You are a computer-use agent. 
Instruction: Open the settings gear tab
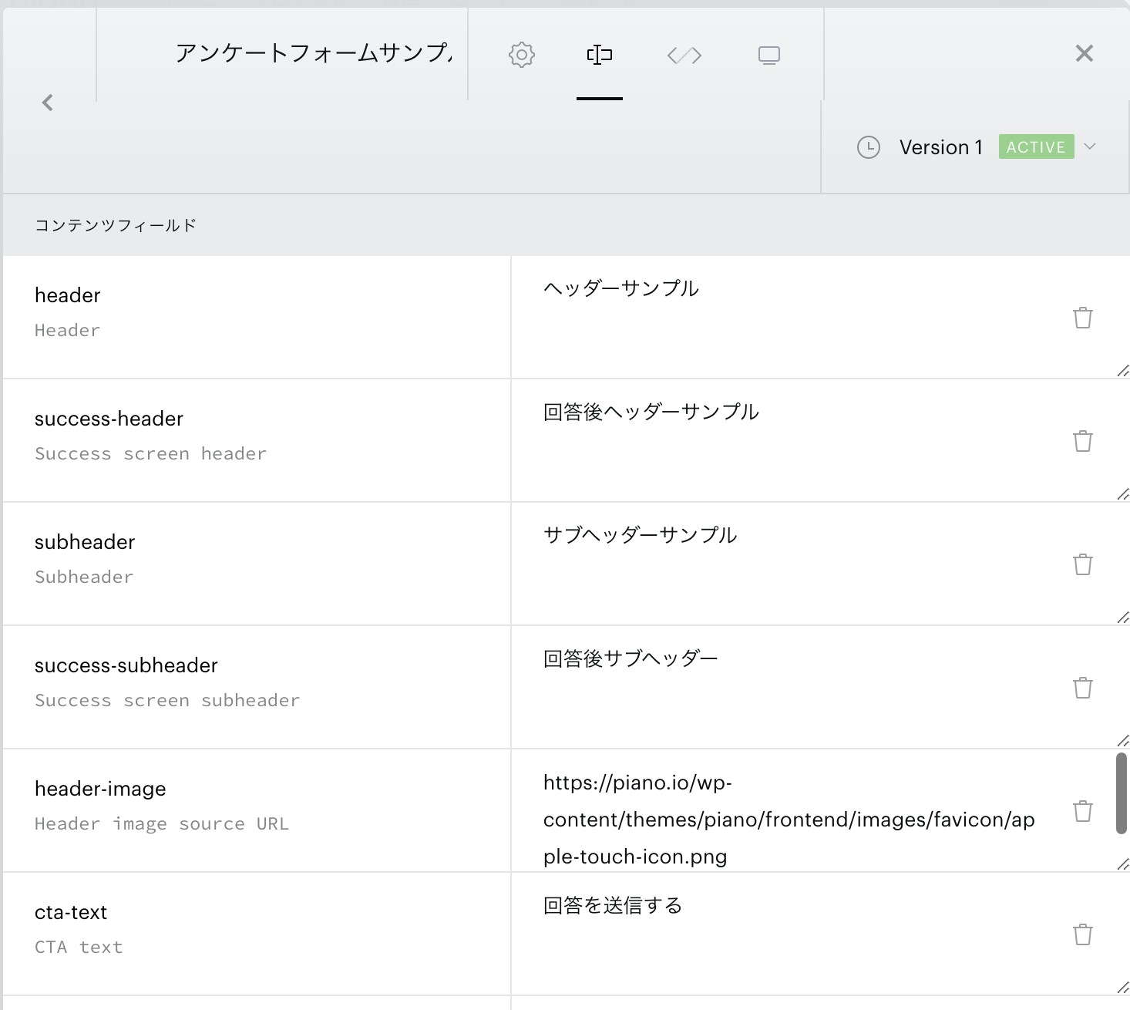[x=522, y=56]
